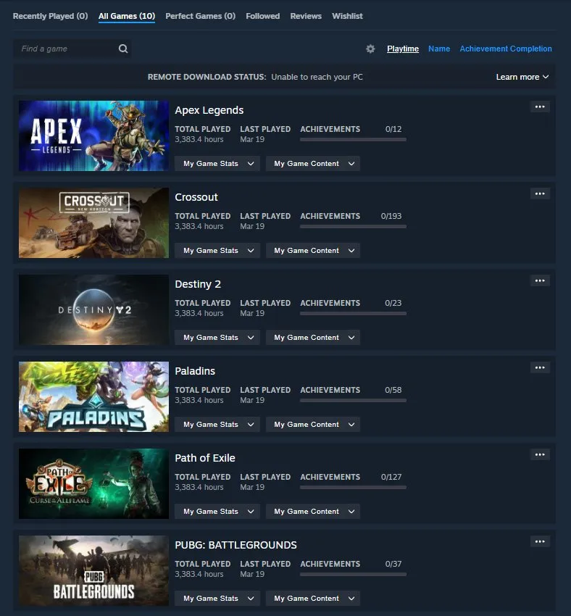Click the 0/23 achievements count
Screen dimensions: 571x616
[x=393, y=303]
